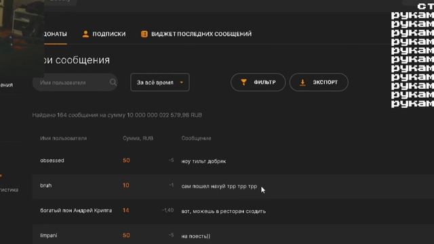Open the За всё время dropdown
434x244 pixels.
coord(160,83)
